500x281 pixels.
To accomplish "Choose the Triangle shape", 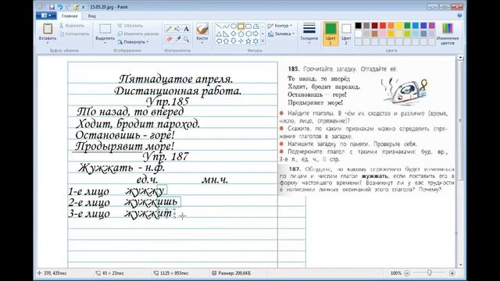I will click(219, 34).
